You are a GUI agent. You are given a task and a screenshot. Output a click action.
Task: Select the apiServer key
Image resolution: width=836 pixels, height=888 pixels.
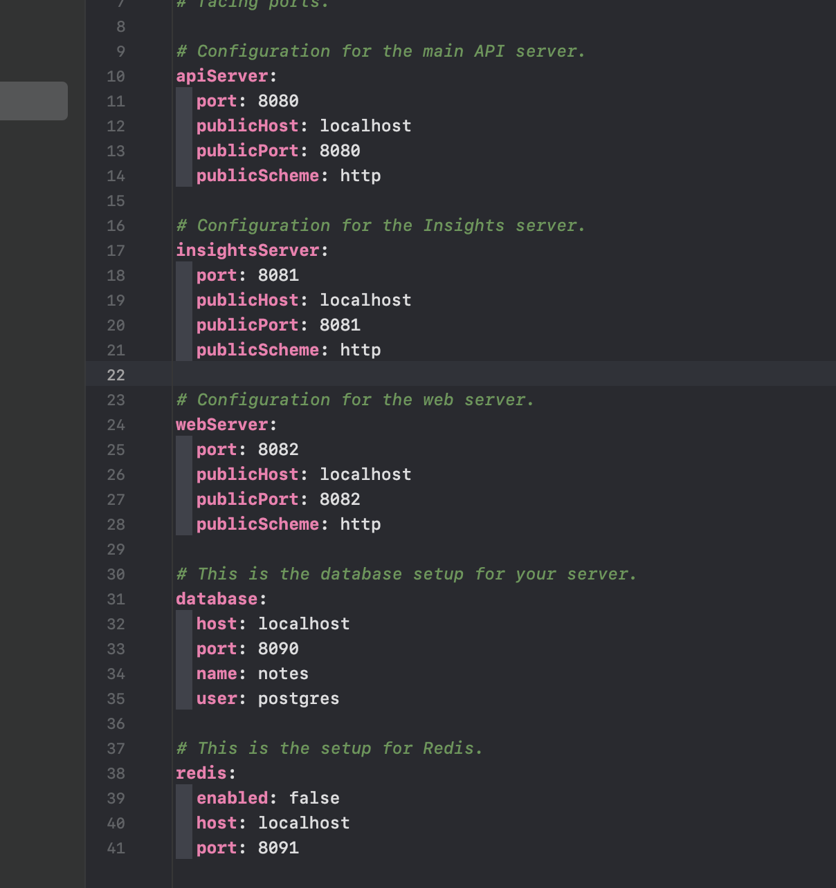tap(221, 76)
